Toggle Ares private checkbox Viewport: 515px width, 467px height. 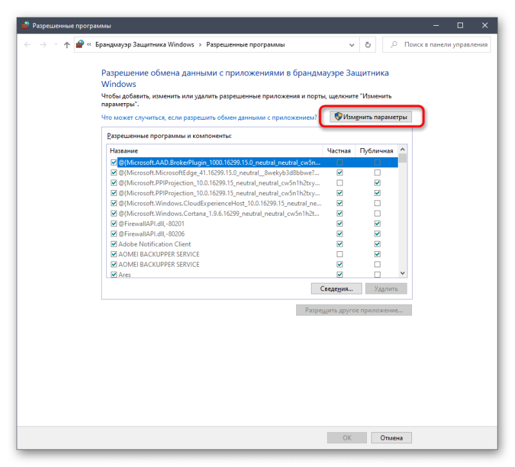click(340, 274)
